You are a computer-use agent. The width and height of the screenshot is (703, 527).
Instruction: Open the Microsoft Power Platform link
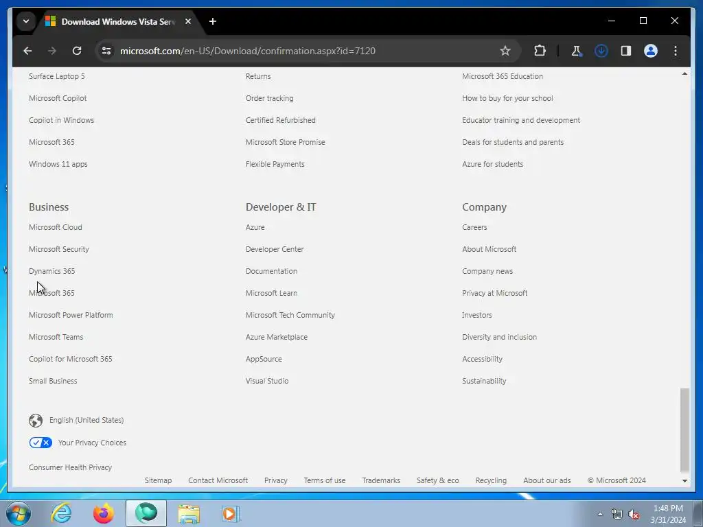(71, 315)
